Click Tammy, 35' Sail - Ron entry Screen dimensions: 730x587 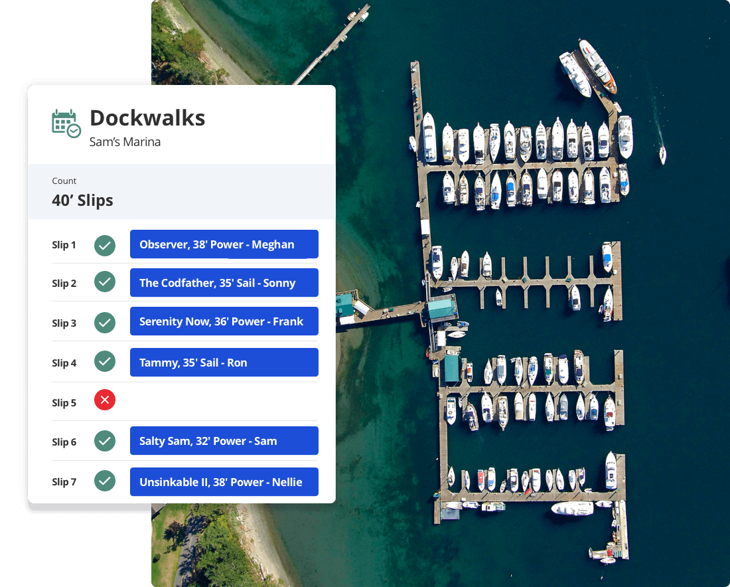224,362
